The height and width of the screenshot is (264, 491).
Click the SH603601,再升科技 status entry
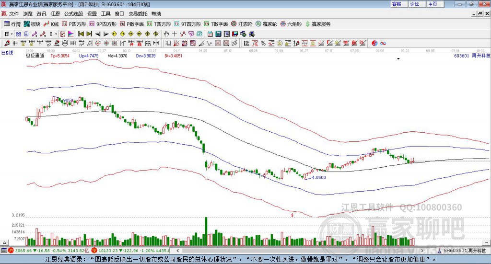(462, 251)
